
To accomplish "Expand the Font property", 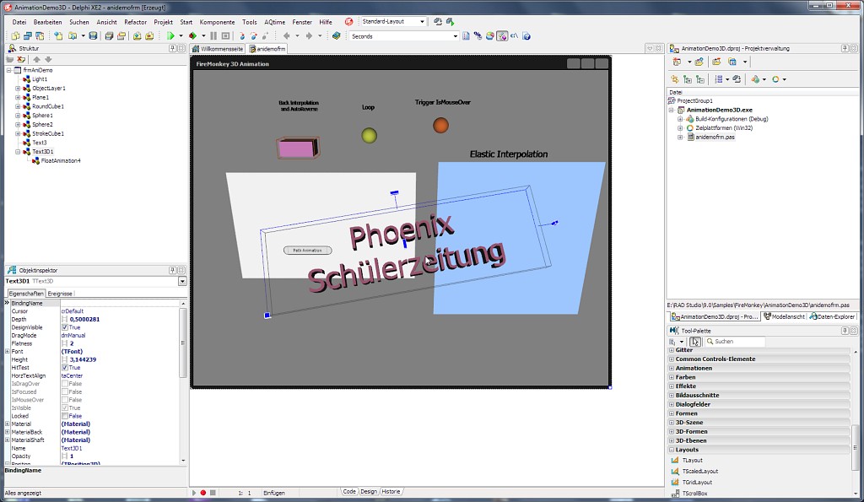I will (x=7, y=352).
